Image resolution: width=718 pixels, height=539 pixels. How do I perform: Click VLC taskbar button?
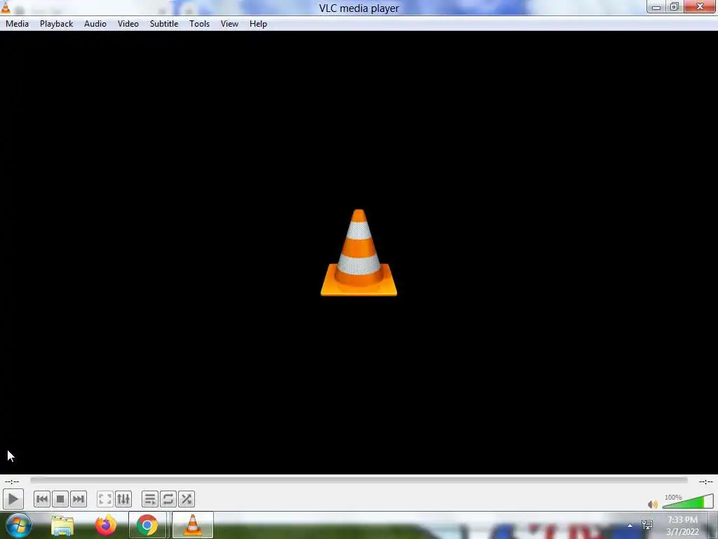click(193, 525)
